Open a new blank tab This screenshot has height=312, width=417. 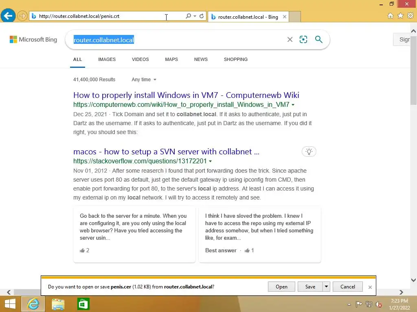[x=295, y=17]
